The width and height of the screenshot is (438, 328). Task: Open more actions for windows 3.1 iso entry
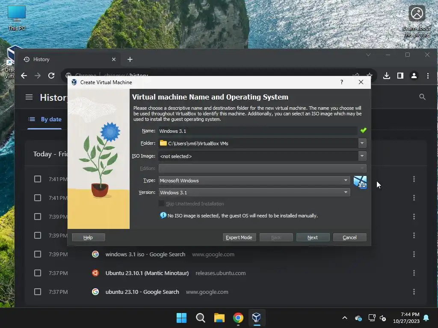[414, 254]
